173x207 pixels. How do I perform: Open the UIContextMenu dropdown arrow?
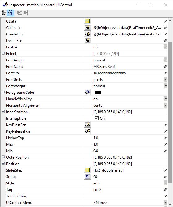[x=166, y=202]
